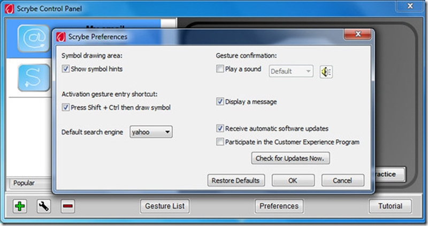This screenshot has width=428, height=226.
Task: Click Restore Defaults button
Action: [236, 181]
